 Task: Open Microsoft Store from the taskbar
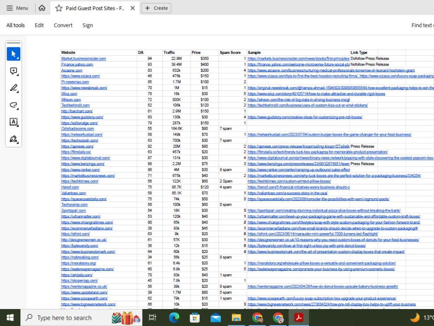pyautogui.click(x=194, y=318)
